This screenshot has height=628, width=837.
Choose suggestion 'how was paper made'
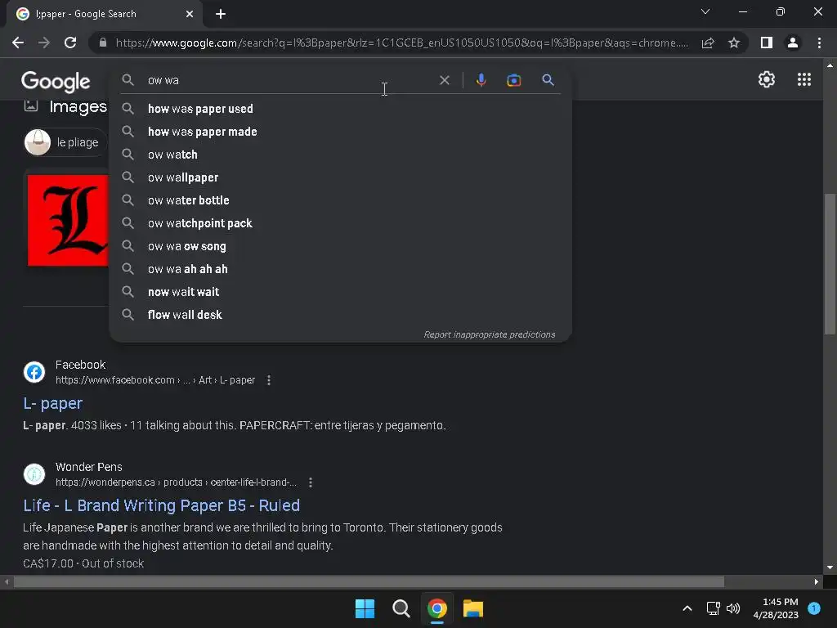[x=340, y=132]
